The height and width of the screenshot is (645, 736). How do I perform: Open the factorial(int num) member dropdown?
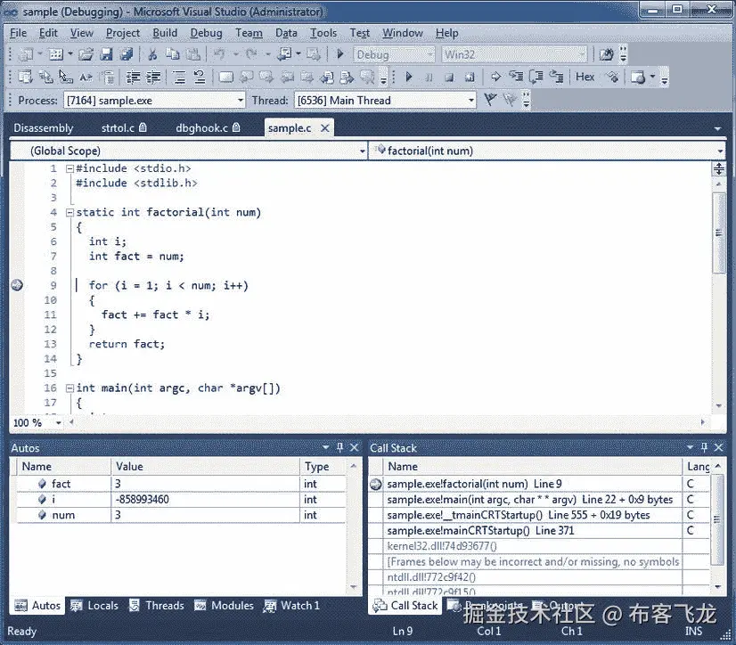[720, 151]
